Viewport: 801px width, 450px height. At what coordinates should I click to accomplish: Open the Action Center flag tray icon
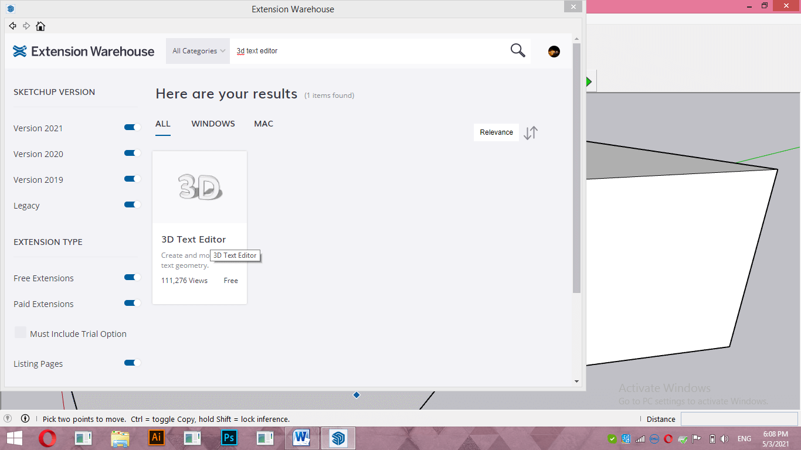point(697,439)
